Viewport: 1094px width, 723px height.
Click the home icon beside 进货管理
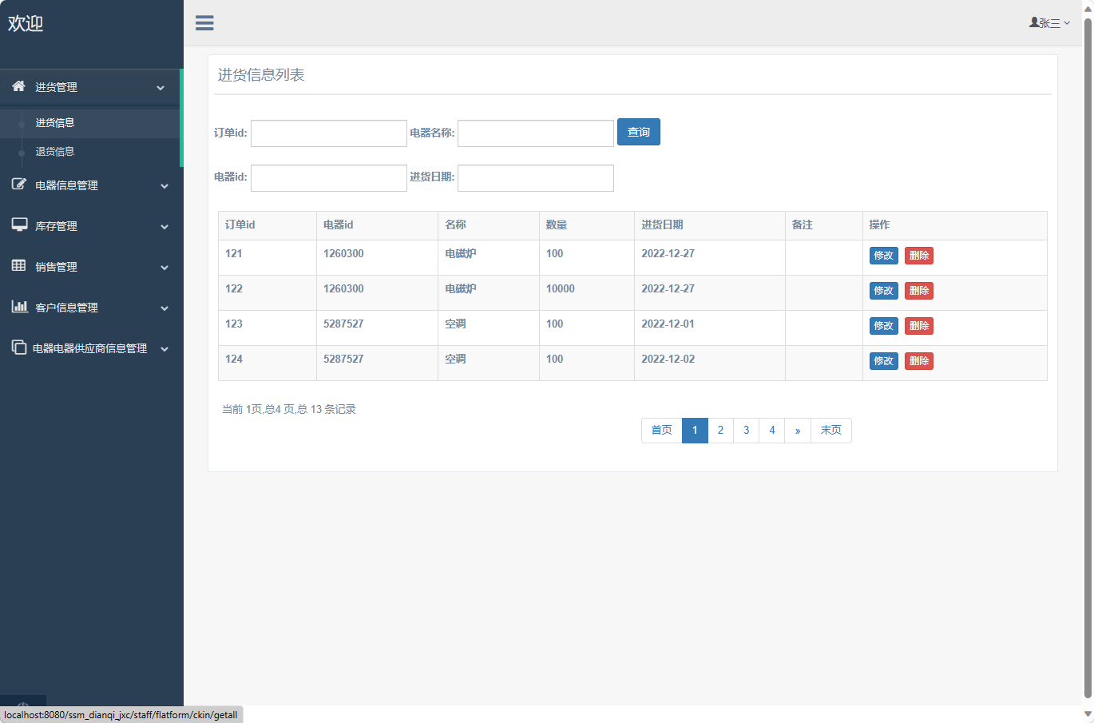pyautogui.click(x=18, y=86)
